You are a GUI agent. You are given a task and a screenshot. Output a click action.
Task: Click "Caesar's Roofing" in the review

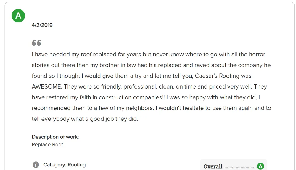[x=217, y=76]
